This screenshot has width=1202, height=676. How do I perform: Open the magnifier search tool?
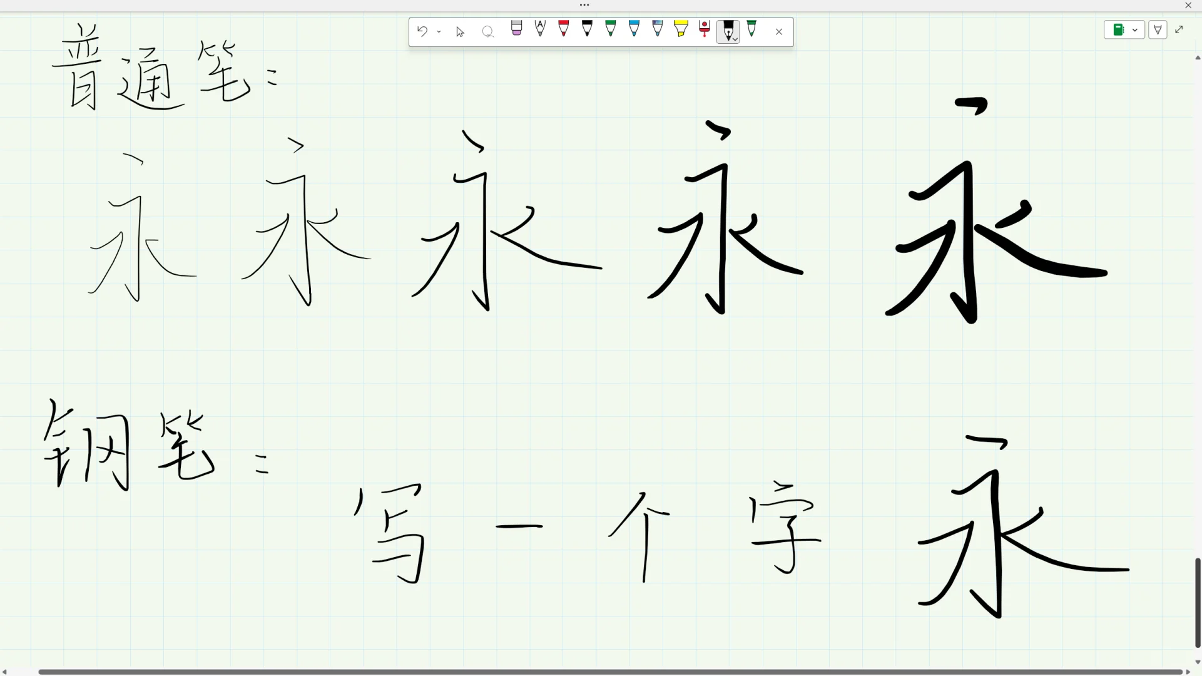(x=488, y=31)
